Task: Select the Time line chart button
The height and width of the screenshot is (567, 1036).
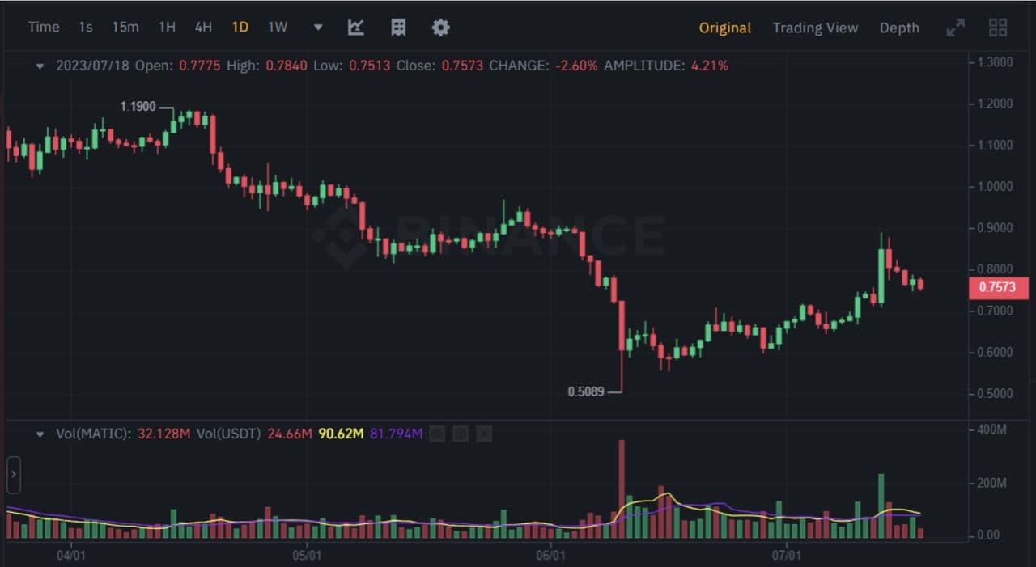Action: pyautogui.click(x=44, y=28)
